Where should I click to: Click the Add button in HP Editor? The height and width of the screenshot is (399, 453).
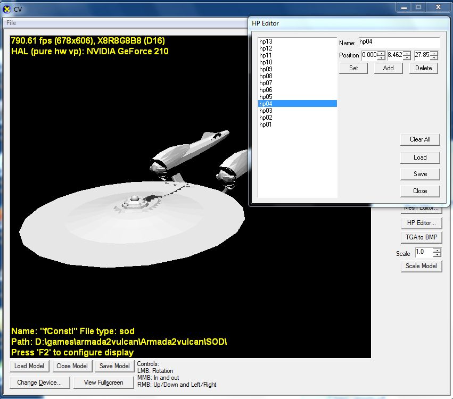[388, 68]
